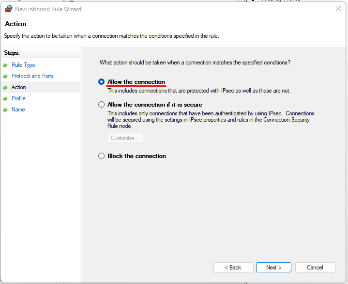
Task: Open the Name step
Action: [x=18, y=110]
